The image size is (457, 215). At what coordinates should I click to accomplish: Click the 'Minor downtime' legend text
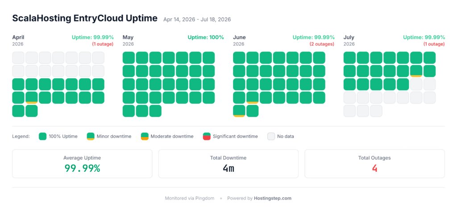pos(114,136)
